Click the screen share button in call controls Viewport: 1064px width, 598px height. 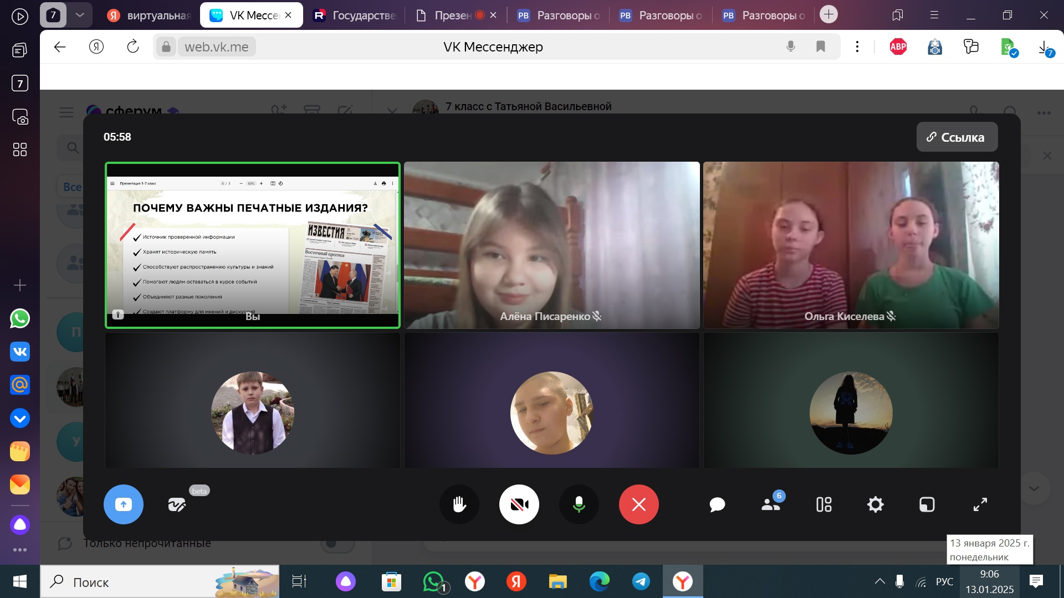(x=123, y=504)
